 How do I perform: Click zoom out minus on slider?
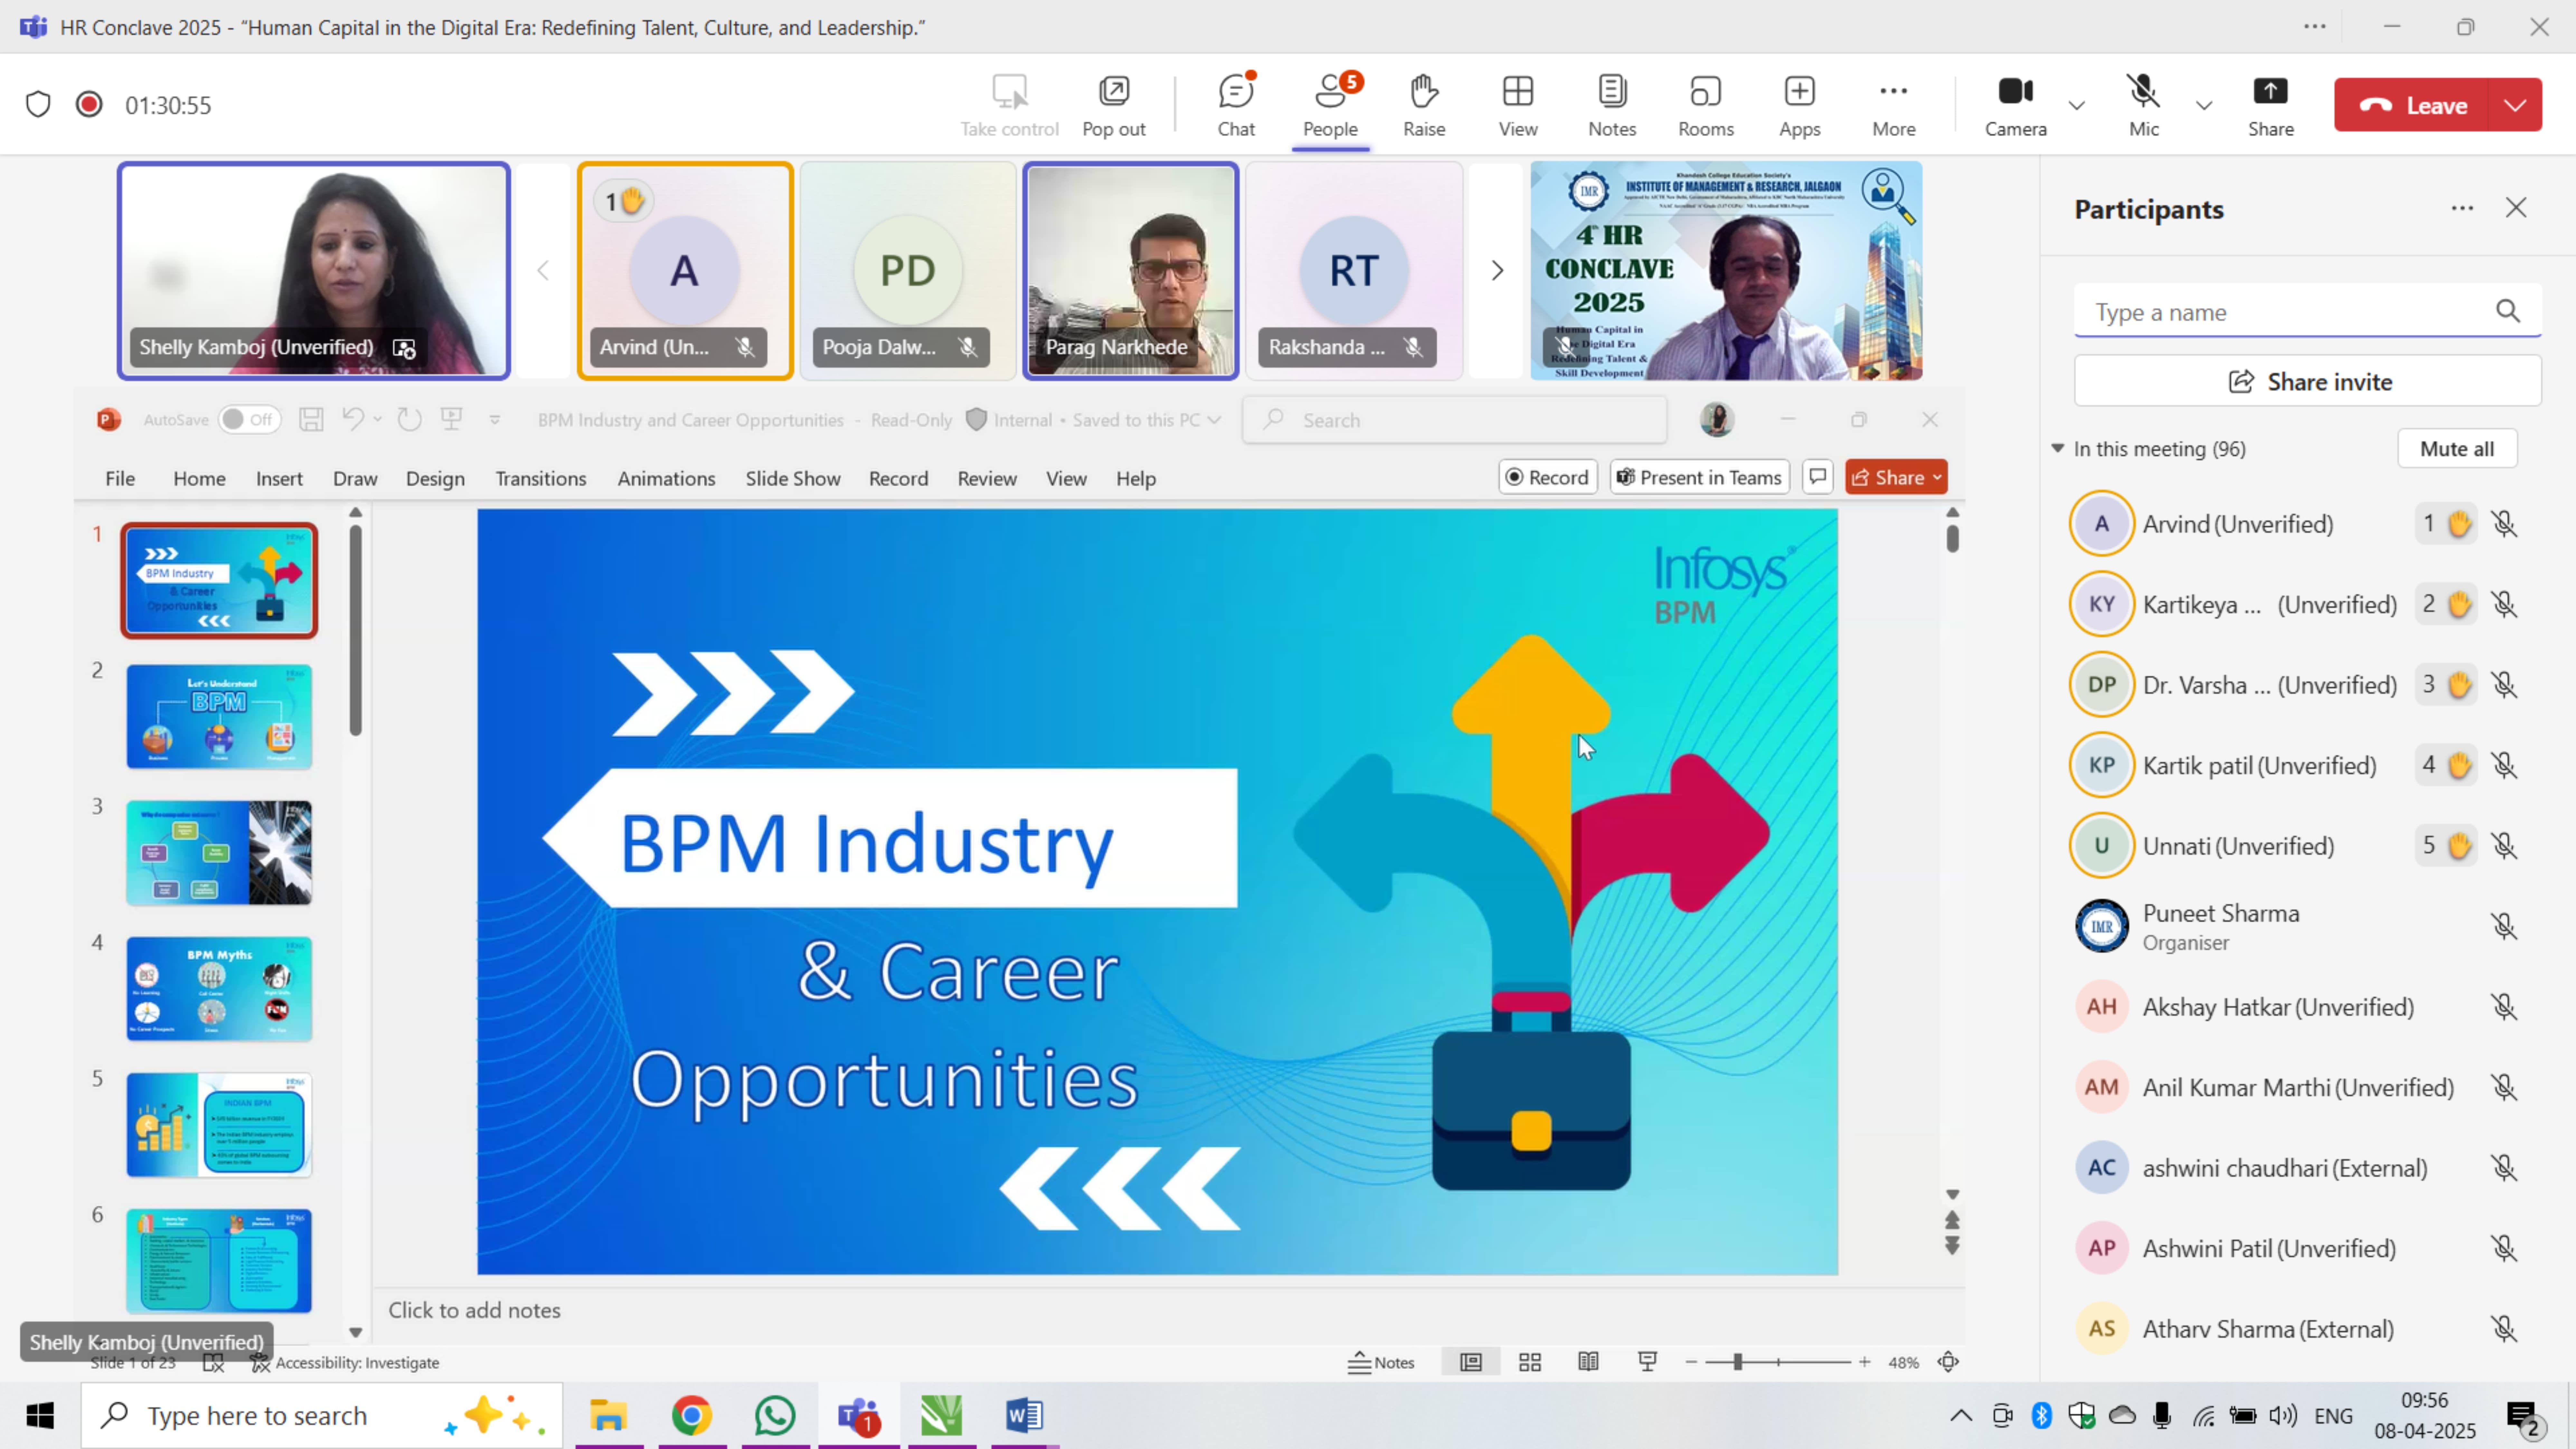click(x=1691, y=1362)
